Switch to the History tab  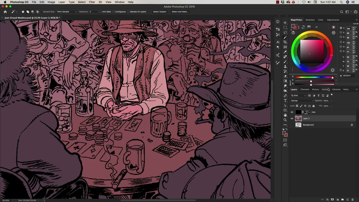tap(316, 89)
